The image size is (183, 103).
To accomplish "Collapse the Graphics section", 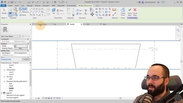I will coord(28,44).
